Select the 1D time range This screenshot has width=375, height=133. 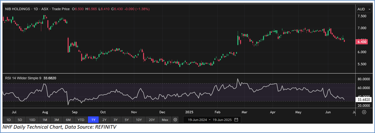[x=9, y=120]
